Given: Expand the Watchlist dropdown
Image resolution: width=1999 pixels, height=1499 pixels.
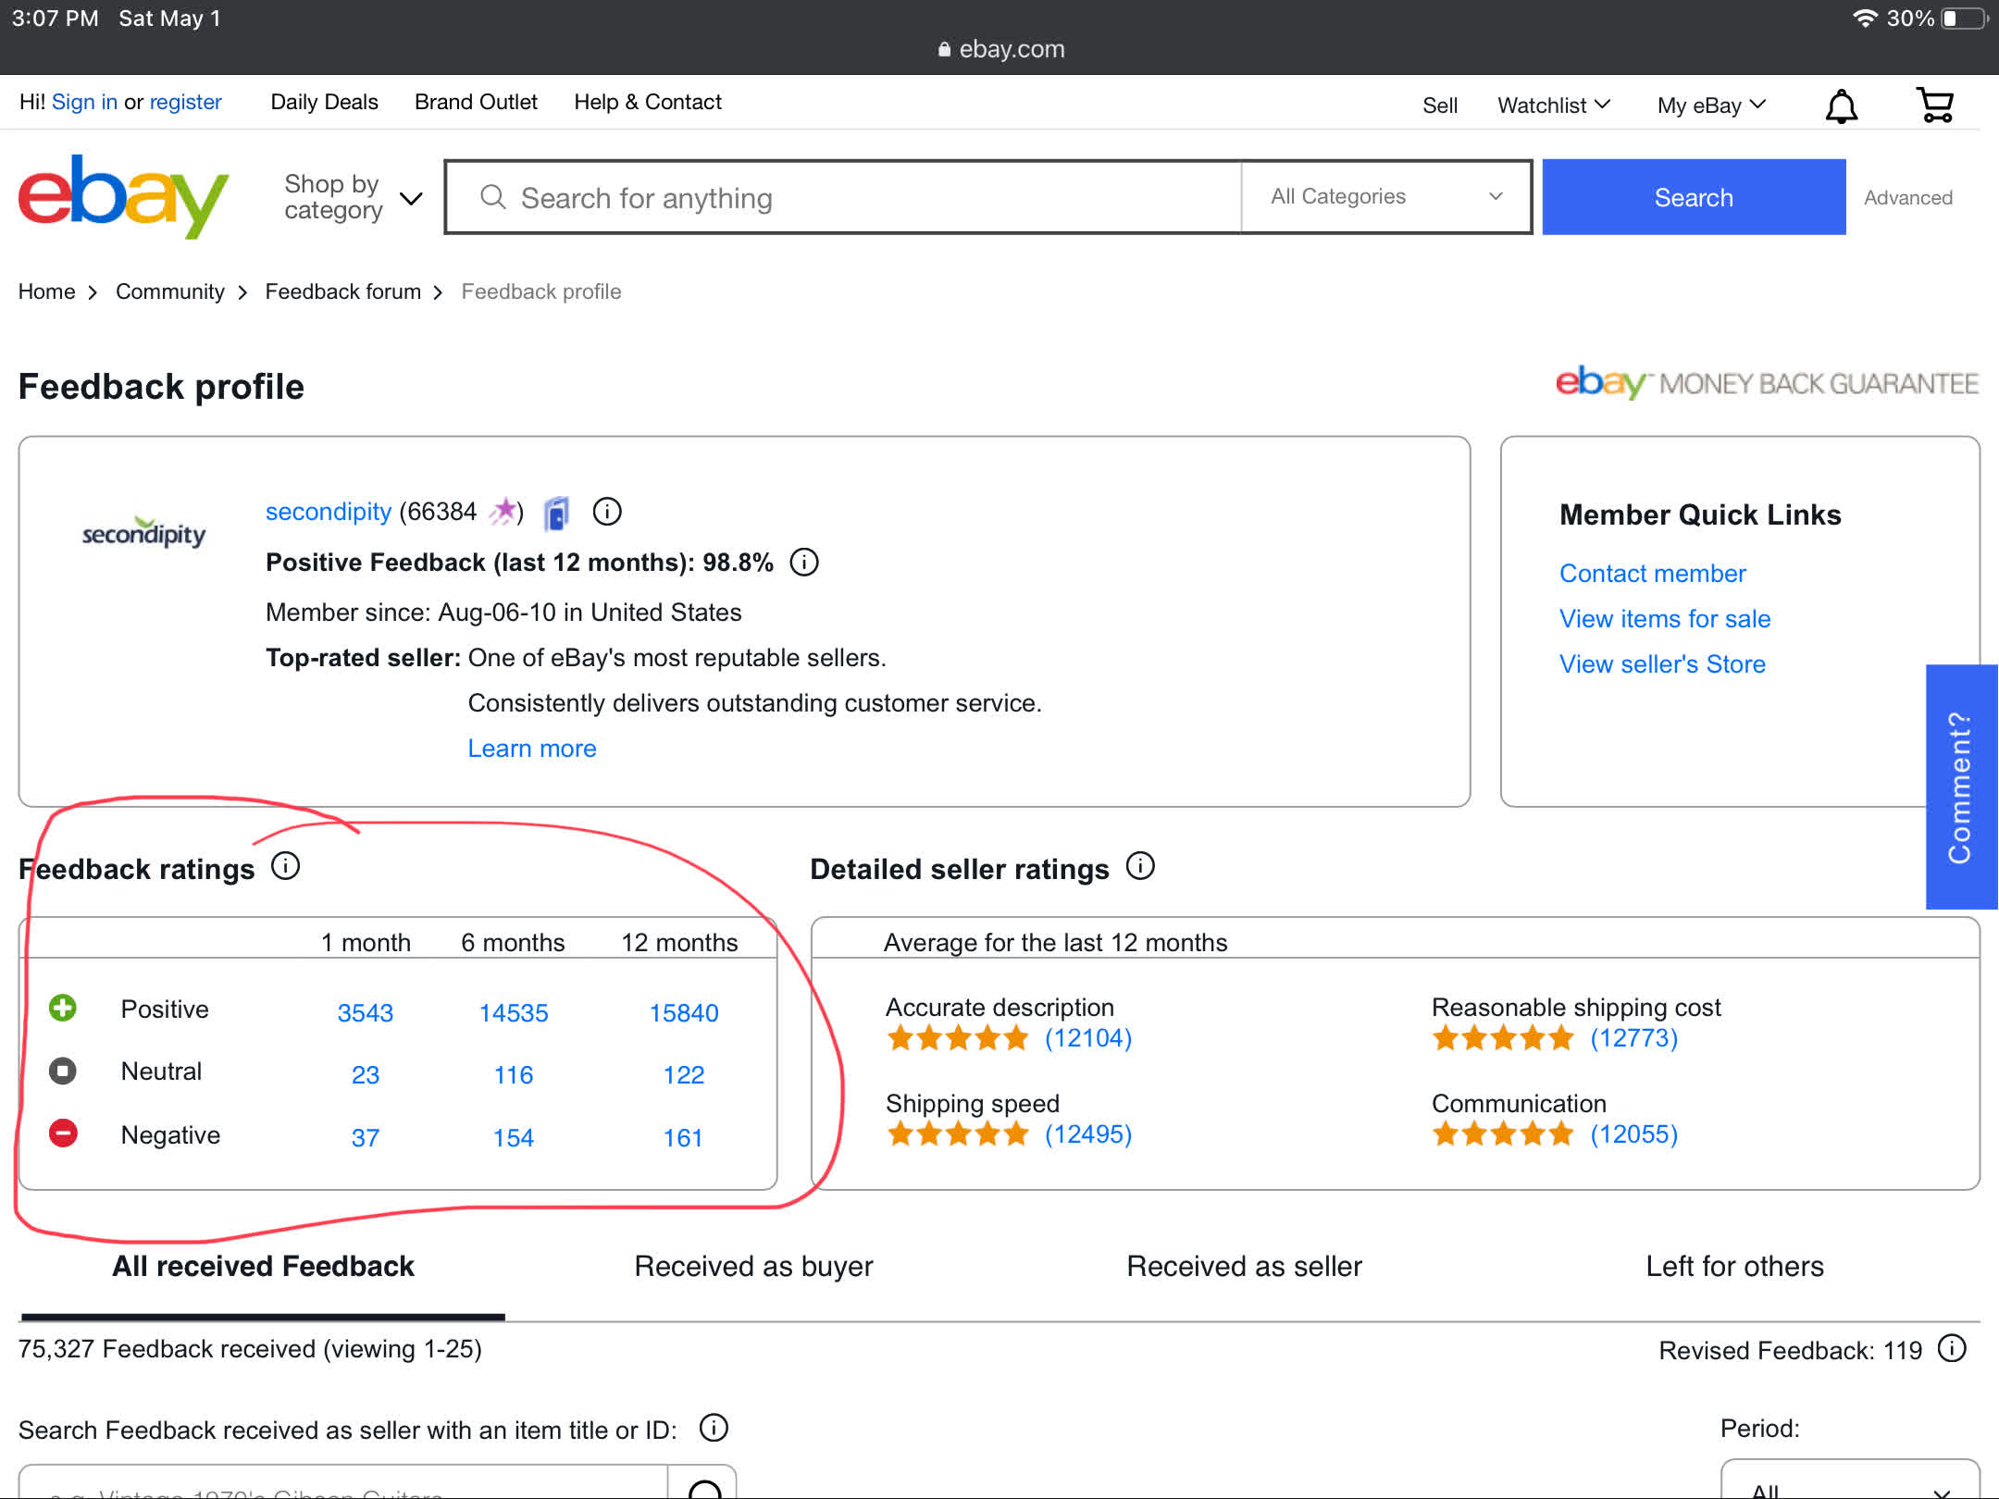Looking at the screenshot, I should pyautogui.click(x=1554, y=105).
